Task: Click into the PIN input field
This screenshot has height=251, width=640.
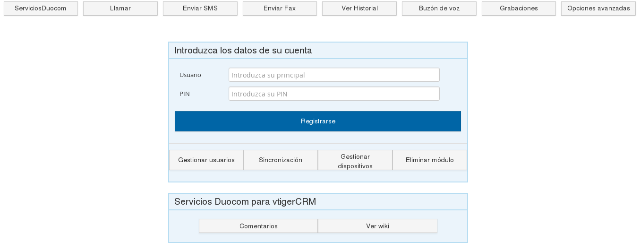Action: 334,94
